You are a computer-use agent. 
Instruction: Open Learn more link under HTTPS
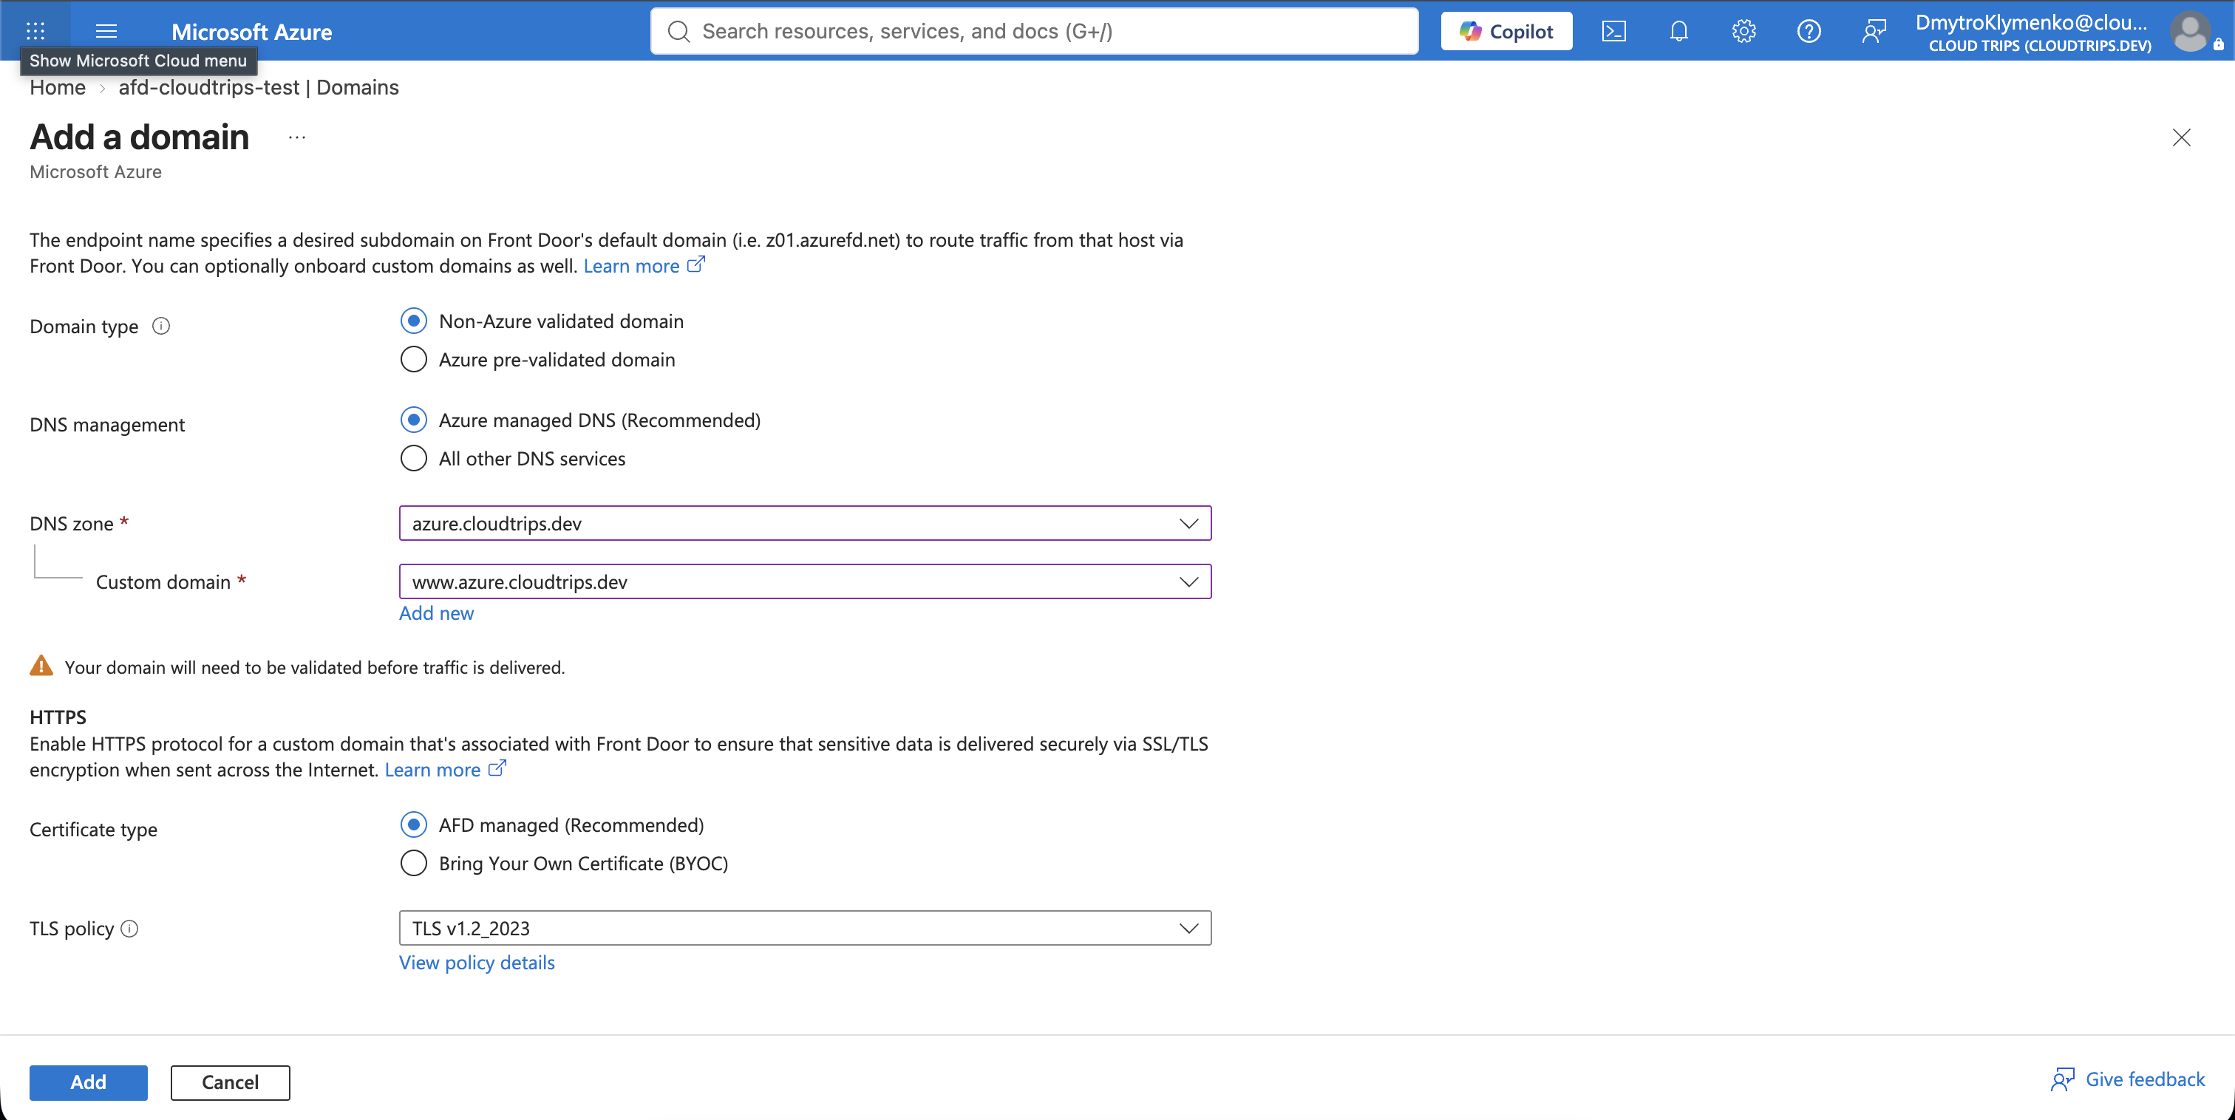[x=445, y=770]
